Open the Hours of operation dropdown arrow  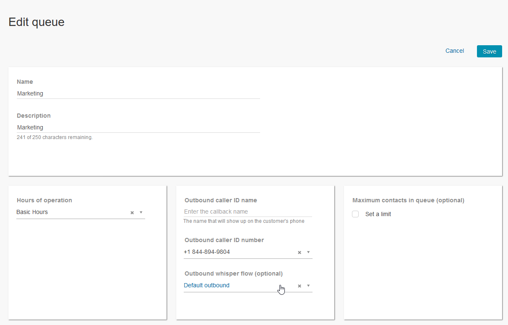pyautogui.click(x=141, y=212)
